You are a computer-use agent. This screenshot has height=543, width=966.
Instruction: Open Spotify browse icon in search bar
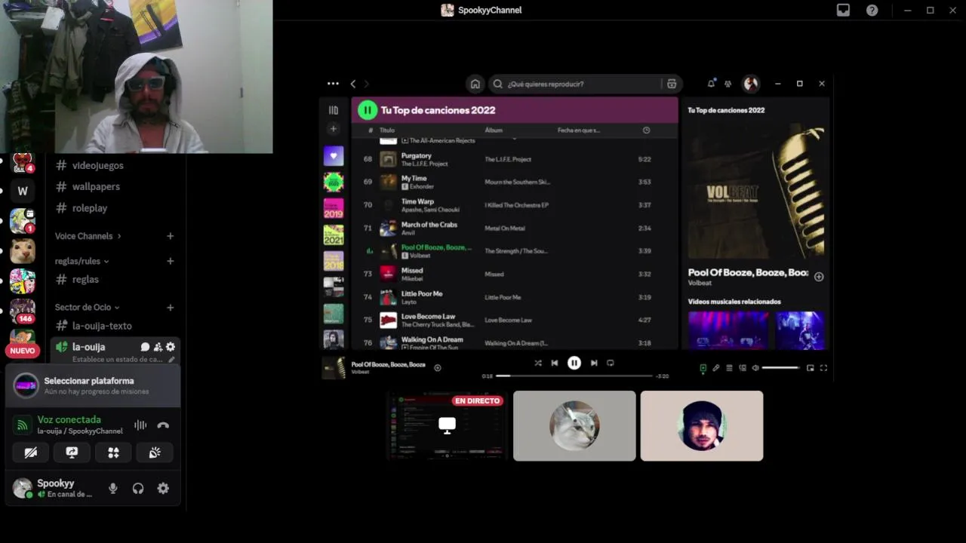[x=672, y=84]
